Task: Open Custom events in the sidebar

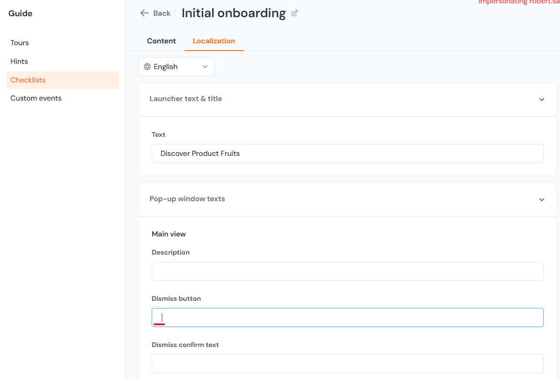Action: 36,98
